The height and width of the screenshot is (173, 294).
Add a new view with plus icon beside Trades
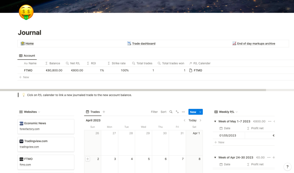click(104, 112)
